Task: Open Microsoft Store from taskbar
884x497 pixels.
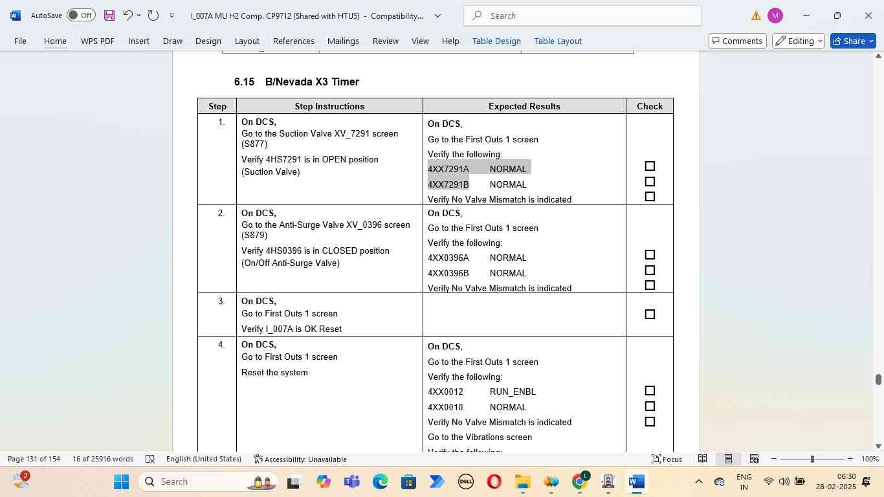Action: 408,481
